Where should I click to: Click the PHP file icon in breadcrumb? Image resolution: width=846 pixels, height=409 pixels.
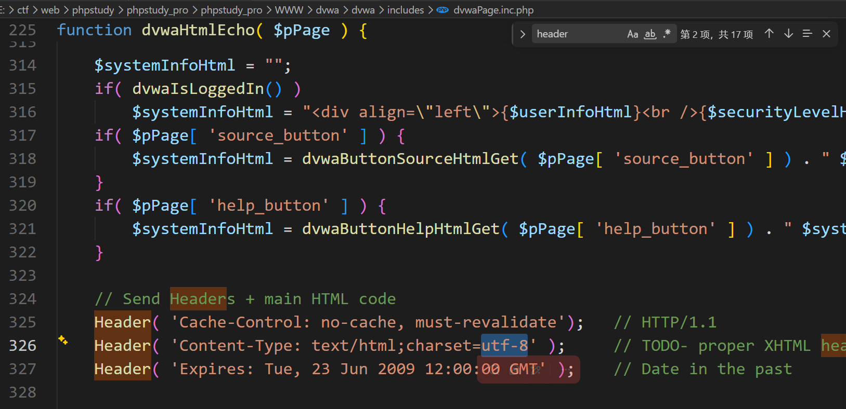coord(442,10)
